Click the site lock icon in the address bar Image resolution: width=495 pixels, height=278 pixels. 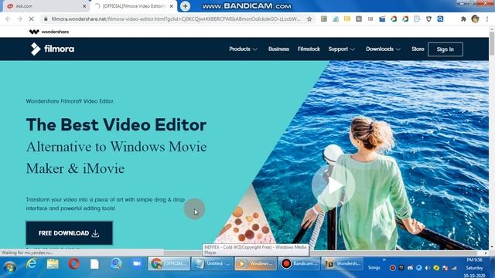(x=46, y=19)
